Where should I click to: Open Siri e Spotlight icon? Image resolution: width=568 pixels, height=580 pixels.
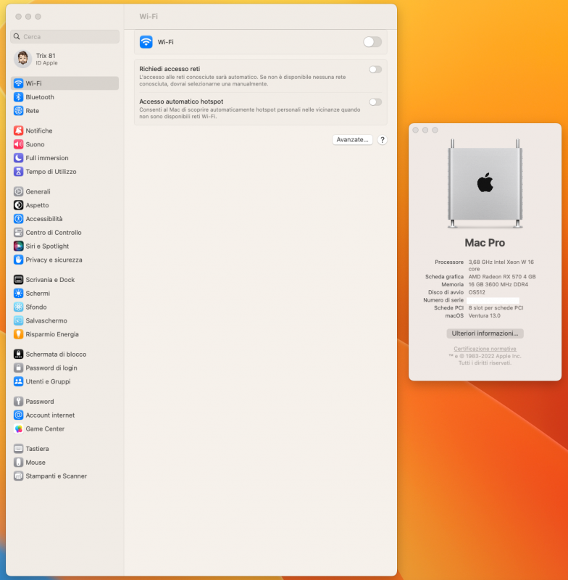tap(19, 246)
